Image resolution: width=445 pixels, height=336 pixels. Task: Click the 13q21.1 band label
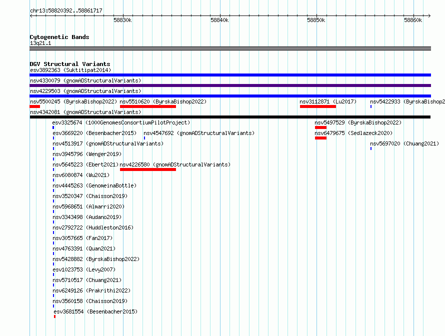[40, 43]
